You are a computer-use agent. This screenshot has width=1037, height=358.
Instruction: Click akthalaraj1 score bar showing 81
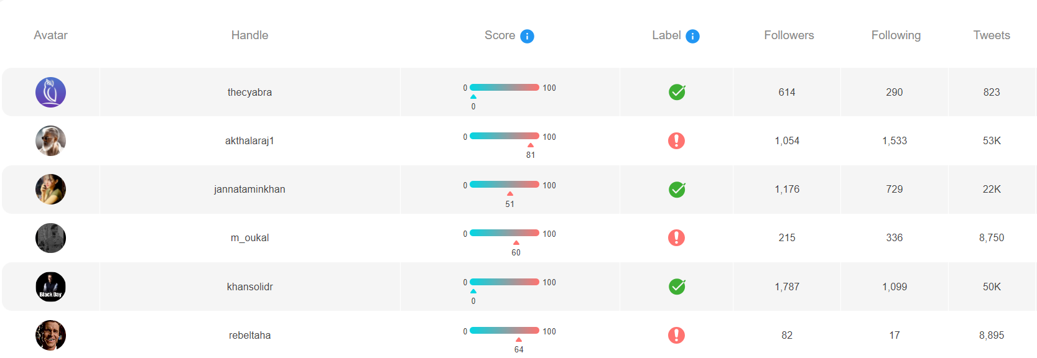[505, 136]
